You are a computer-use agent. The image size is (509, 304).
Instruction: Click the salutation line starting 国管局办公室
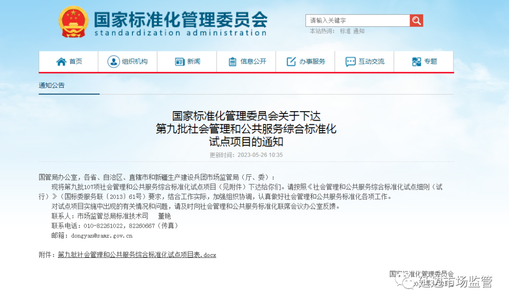pyautogui.click(x=157, y=177)
